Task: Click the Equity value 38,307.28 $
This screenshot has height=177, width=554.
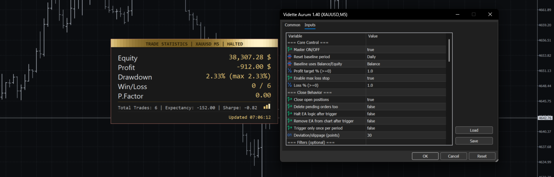Action: (x=250, y=58)
